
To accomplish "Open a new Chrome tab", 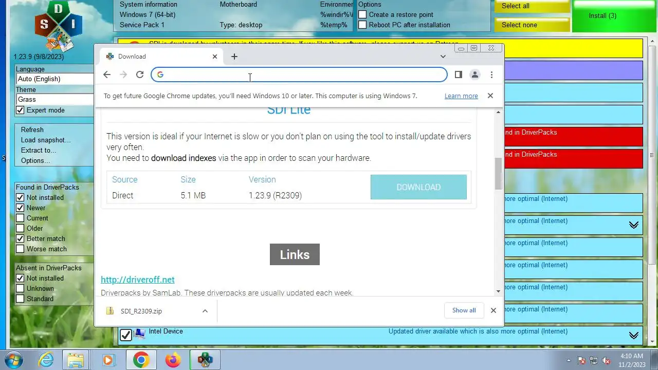I will click(234, 57).
